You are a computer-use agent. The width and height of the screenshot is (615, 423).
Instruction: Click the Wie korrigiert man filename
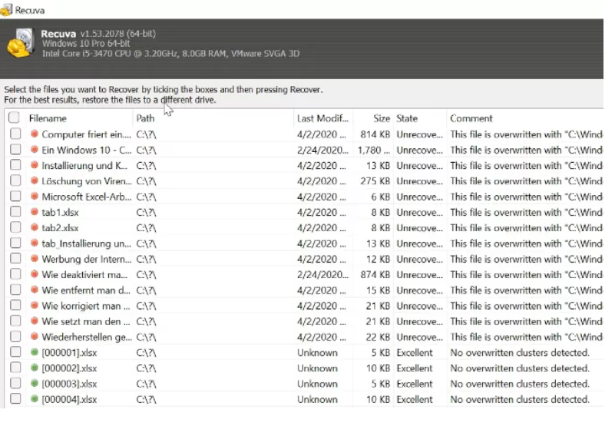tap(85, 306)
